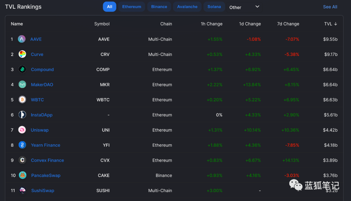351x201 pixels.
Task: Click the PancakeSwap bunny logo icon
Action: 22,175
